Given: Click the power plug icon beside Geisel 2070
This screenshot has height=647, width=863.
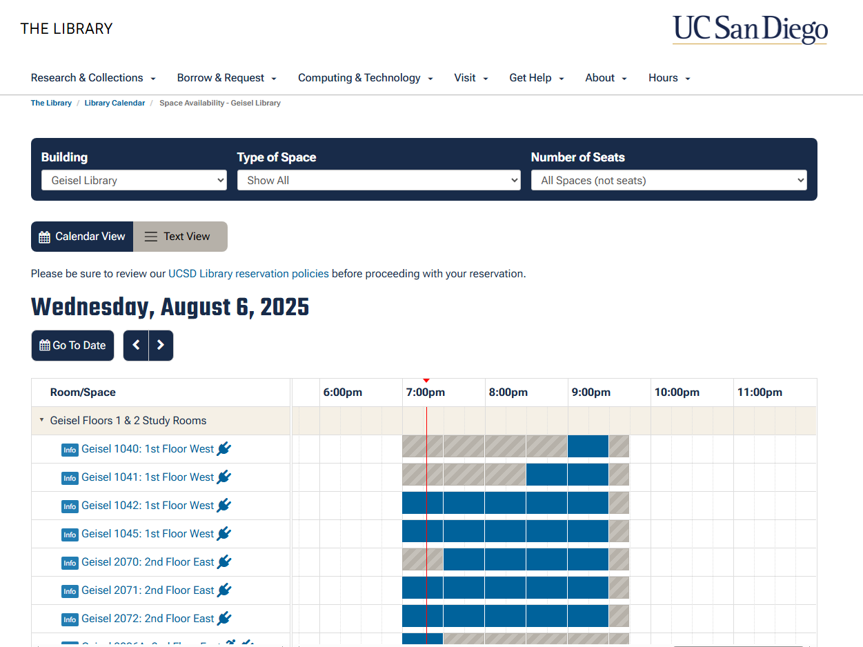Looking at the screenshot, I should point(224,562).
